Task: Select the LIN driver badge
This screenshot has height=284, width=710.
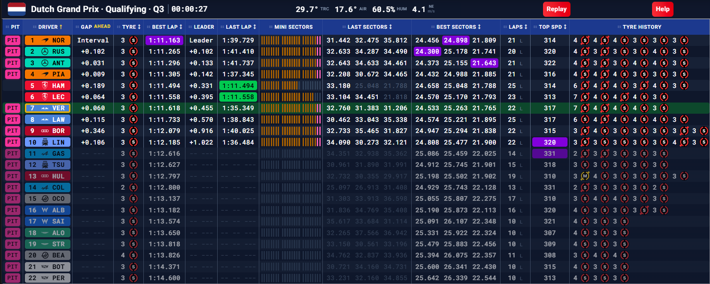Action: [48, 142]
